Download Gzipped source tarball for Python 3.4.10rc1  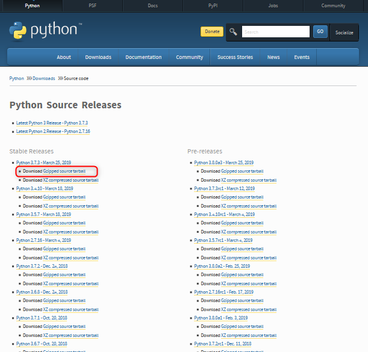click(x=242, y=223)
